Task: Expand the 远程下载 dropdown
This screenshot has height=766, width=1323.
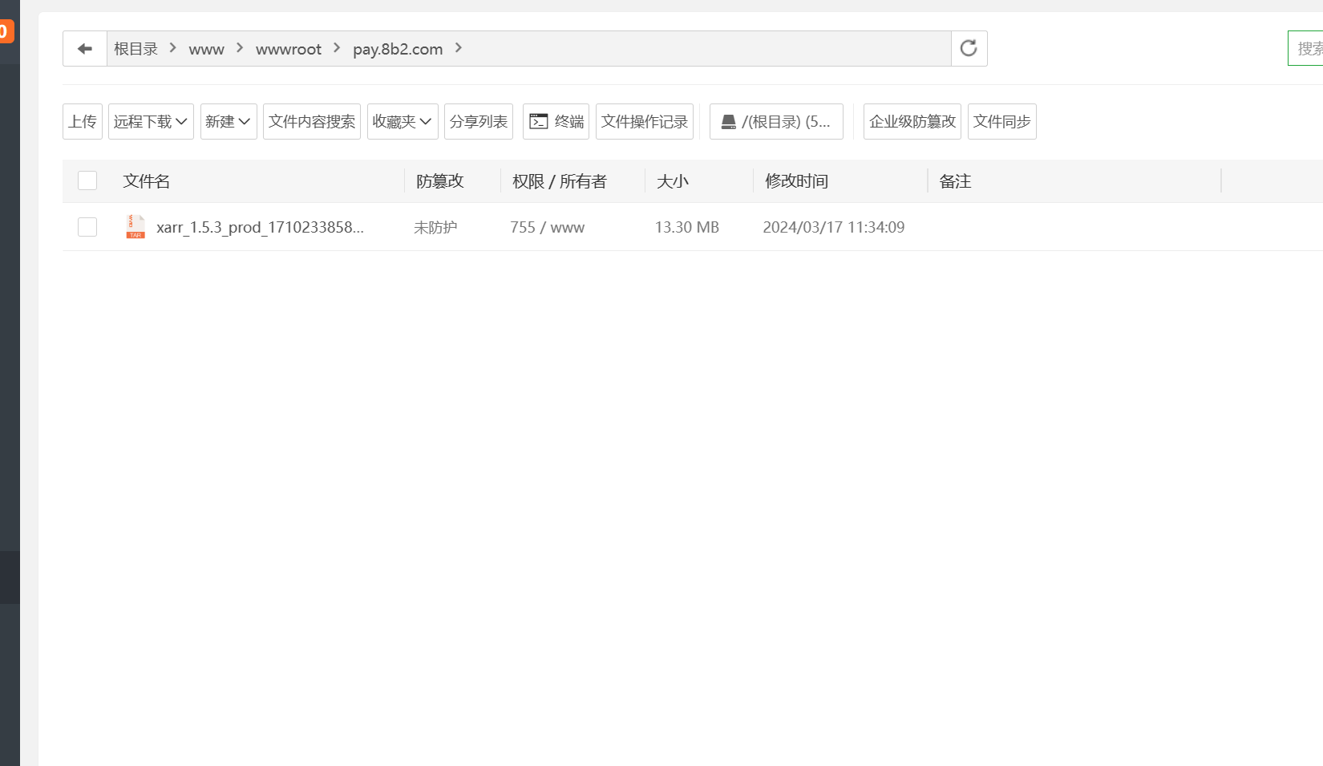Action: (x=150, y=121)
